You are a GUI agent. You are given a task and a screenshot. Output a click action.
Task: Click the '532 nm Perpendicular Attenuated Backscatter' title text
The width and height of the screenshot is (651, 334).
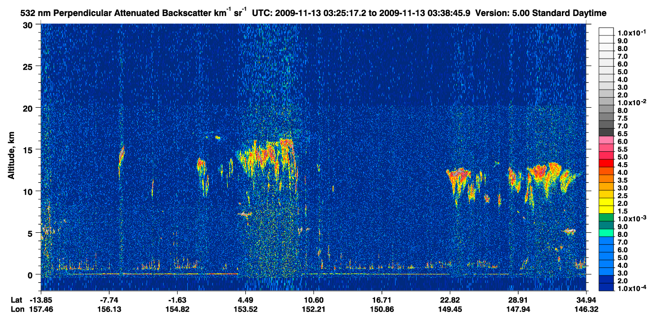tap(116, 12)
